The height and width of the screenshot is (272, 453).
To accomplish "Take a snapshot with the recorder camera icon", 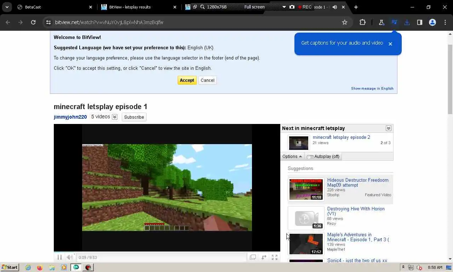I will coord(292,7).
